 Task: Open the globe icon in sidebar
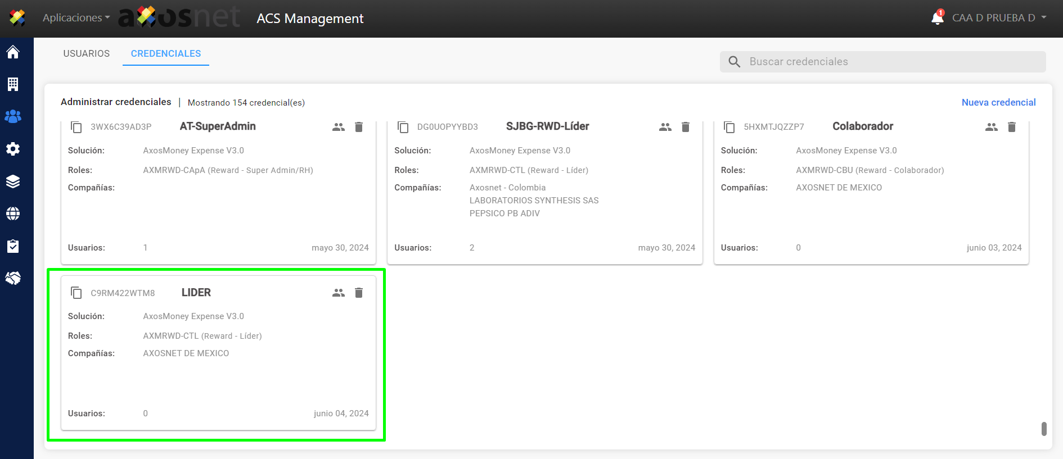[13, 213]
